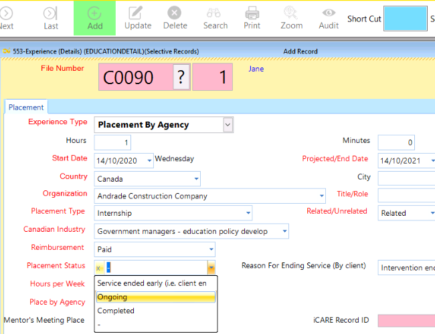Open Search with the binoculars icon
This screenshot has height=334, width=435.
(x=215, y=13)
